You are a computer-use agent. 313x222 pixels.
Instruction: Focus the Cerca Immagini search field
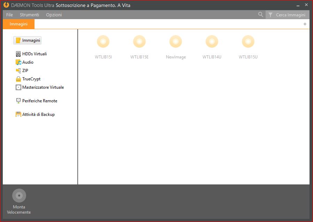[x=290, y=15]
